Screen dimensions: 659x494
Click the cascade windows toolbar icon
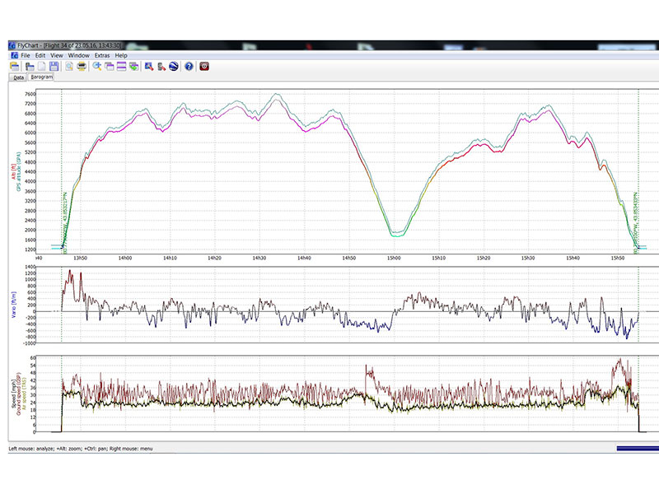coord(110,67)
